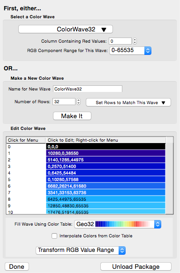Click the Column Containing Red Values stepper

tap(135, 41)
